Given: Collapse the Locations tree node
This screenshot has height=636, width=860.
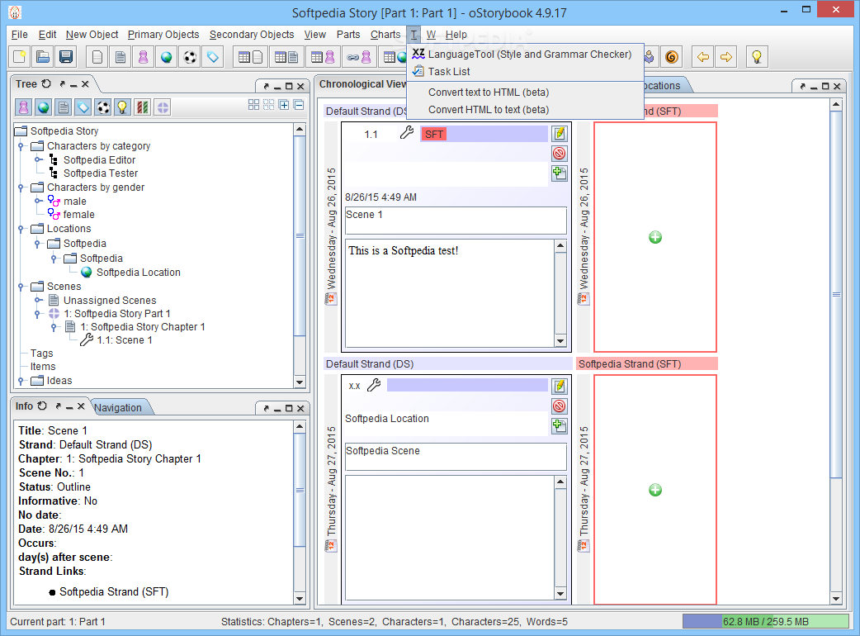Looking at the screenshot, I should point(21,228).
